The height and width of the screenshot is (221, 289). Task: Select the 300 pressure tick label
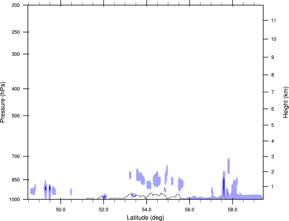(16, 54)
